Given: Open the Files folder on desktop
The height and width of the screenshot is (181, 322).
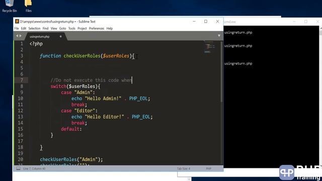Looking at the screenshot, I should pyautogui.click(x=28, y=6).
